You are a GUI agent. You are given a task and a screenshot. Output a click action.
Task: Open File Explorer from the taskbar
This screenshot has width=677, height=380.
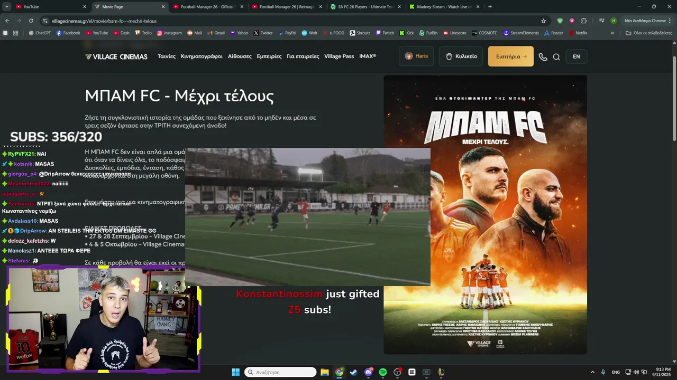point(325,372)
